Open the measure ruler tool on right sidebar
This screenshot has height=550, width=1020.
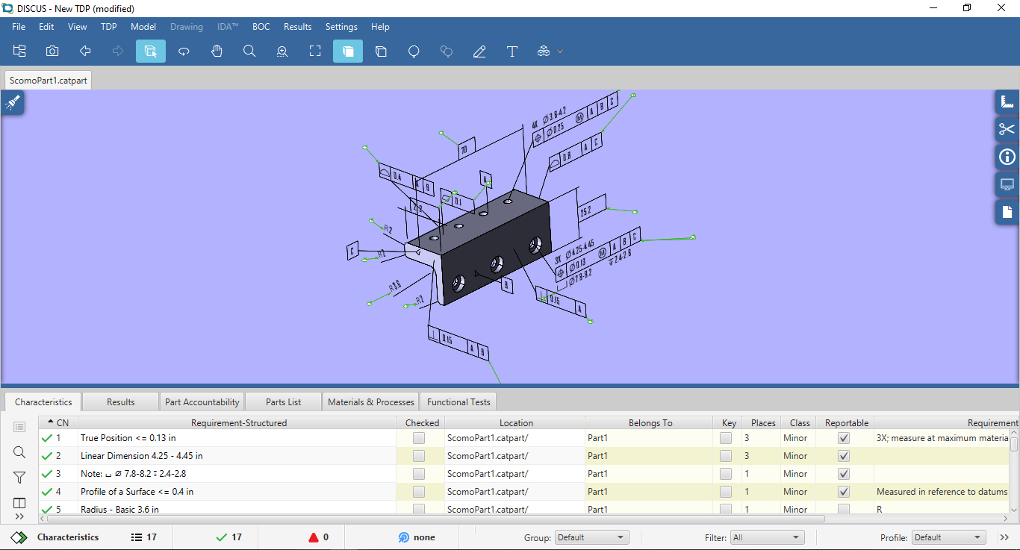click(1007, 101)
